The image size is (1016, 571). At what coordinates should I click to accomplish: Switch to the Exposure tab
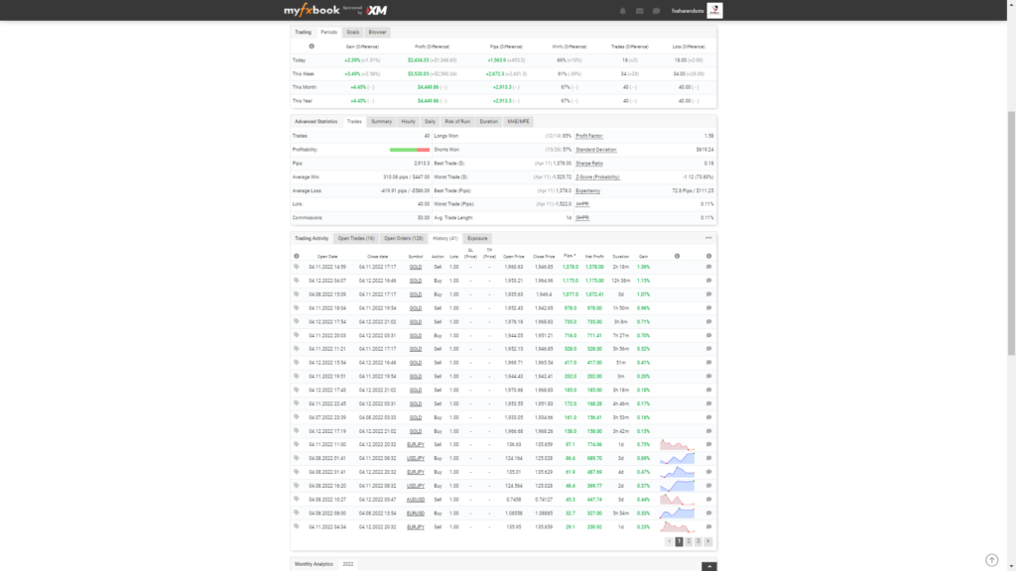pos(476,239)
